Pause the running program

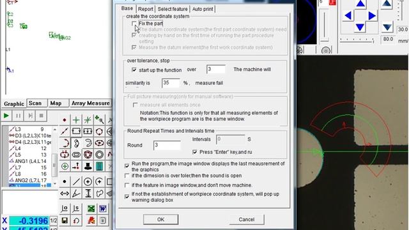(x=18, y=116)
